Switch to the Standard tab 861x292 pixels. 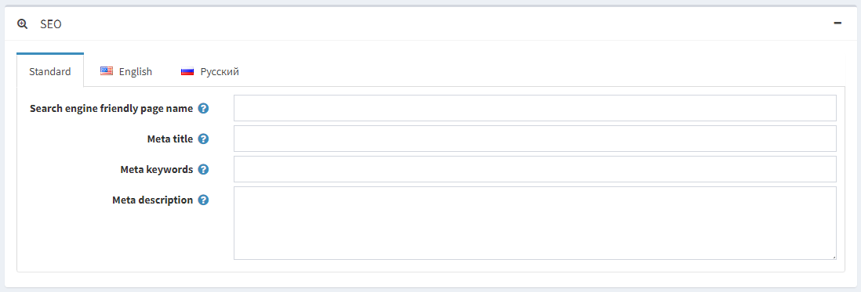[50, 71]
